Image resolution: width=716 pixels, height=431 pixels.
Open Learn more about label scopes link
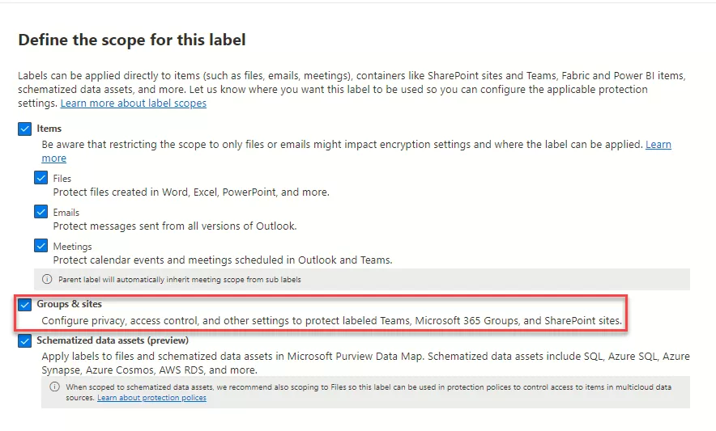coord(133,104)
